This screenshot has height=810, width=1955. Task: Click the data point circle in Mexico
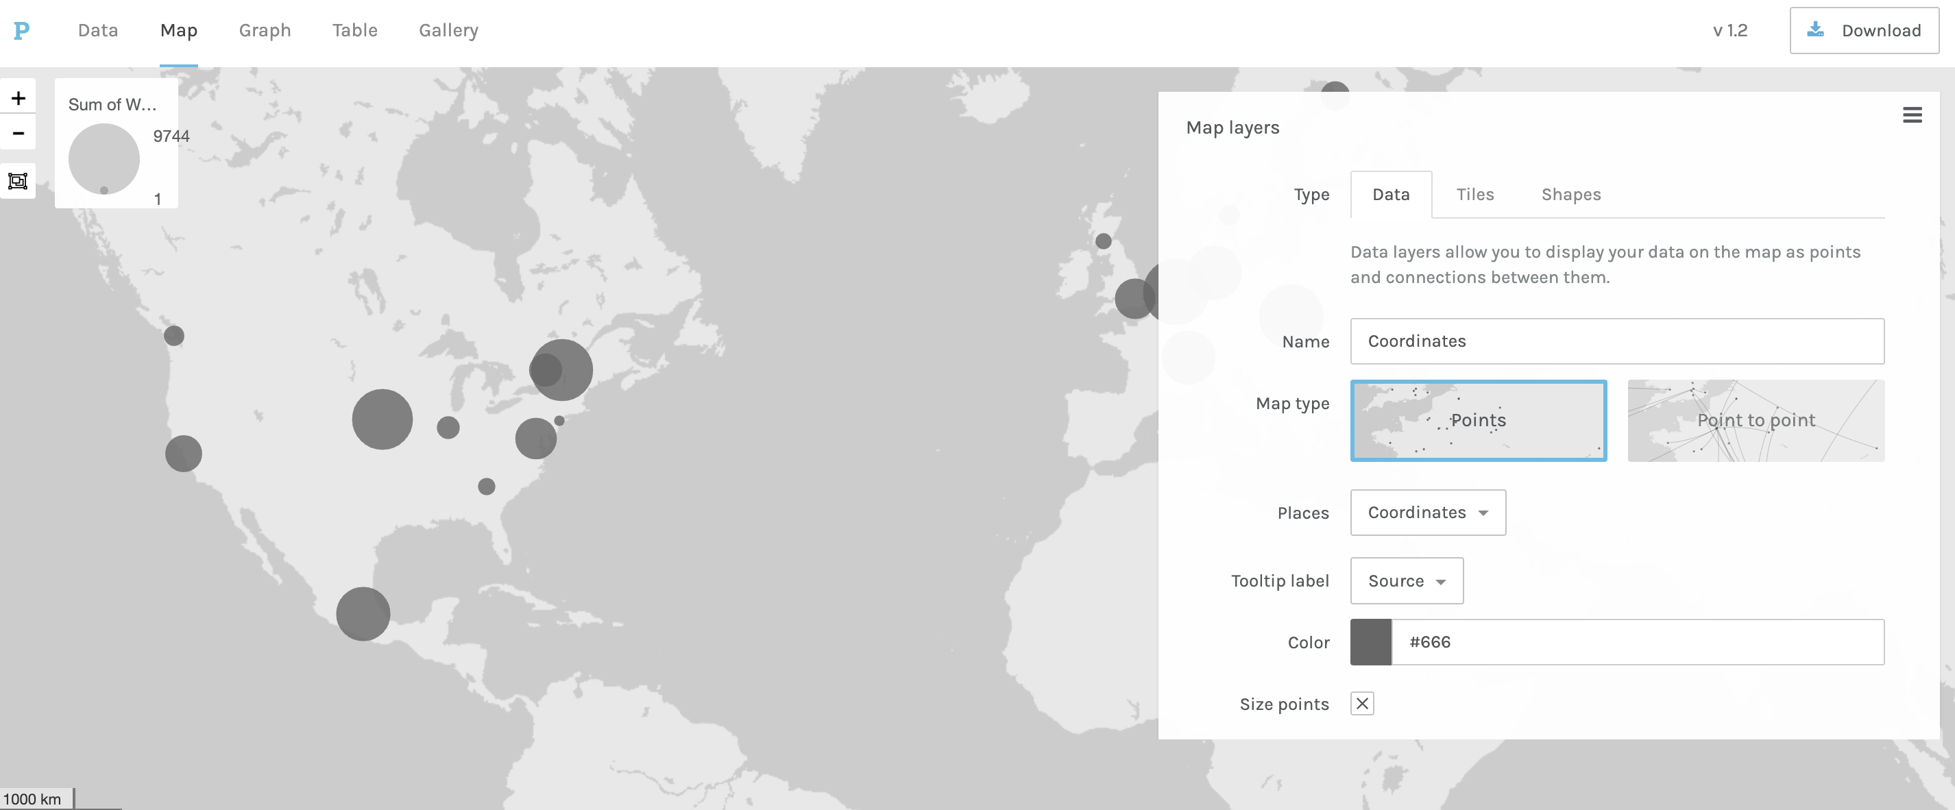tap(363, 613)
